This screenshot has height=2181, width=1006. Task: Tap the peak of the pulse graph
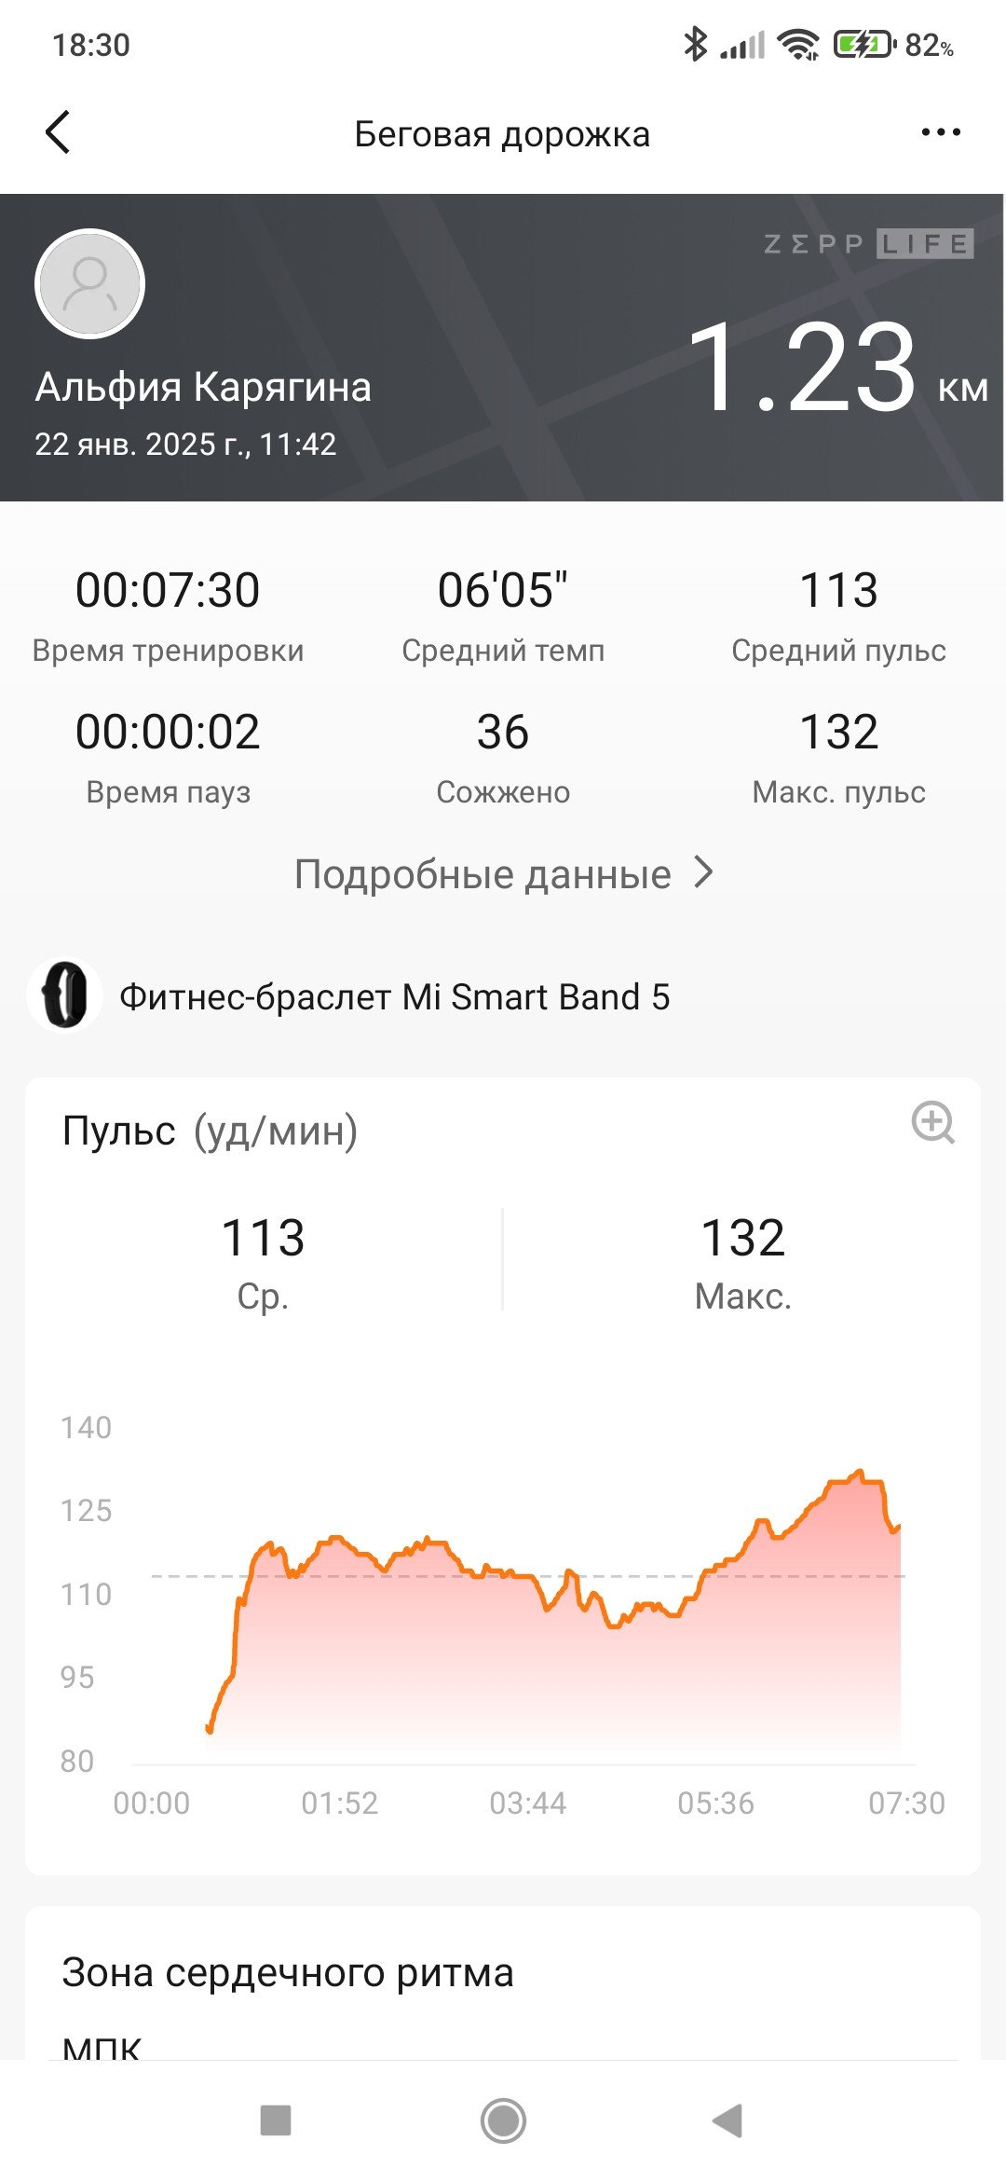coord(860,1472)
